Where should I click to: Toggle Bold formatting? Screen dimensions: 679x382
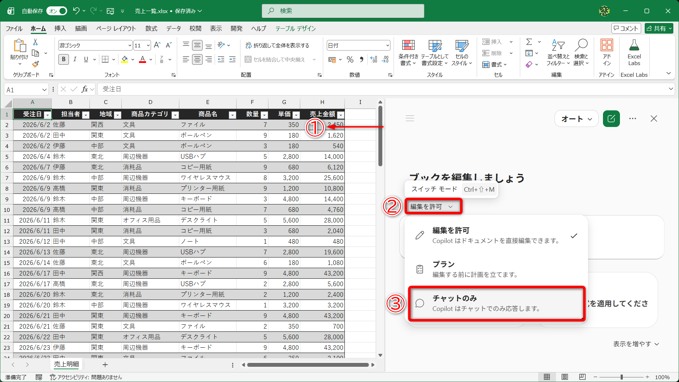point(64,59)
